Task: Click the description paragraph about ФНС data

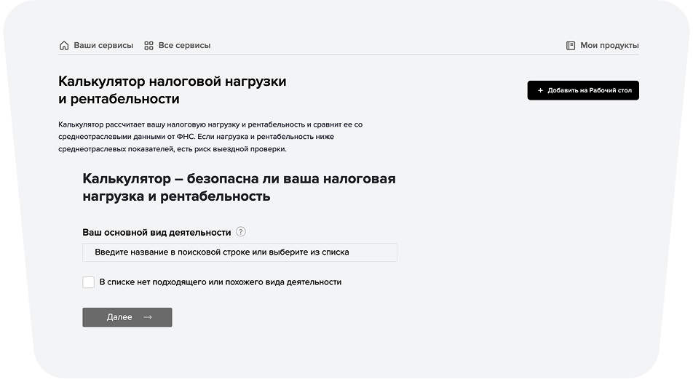Action: click(x=210, y=137)
